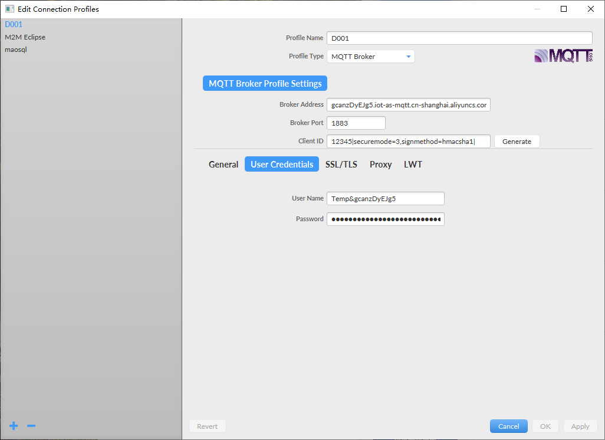Maximize the Edit Connection Profiles window

(x=563, y=9)
